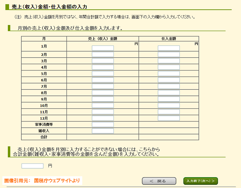Click the 売上(収入)金額 column header
Image resolution: width=241 pixels, height=188 pixels.
point(102,39)
